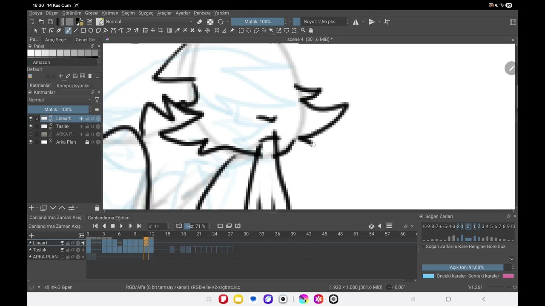Switch to Canlandırma Eğrileri tab
Image resolution: width=545 pixels, height=306 pixels.
click(x=109, y=218)
